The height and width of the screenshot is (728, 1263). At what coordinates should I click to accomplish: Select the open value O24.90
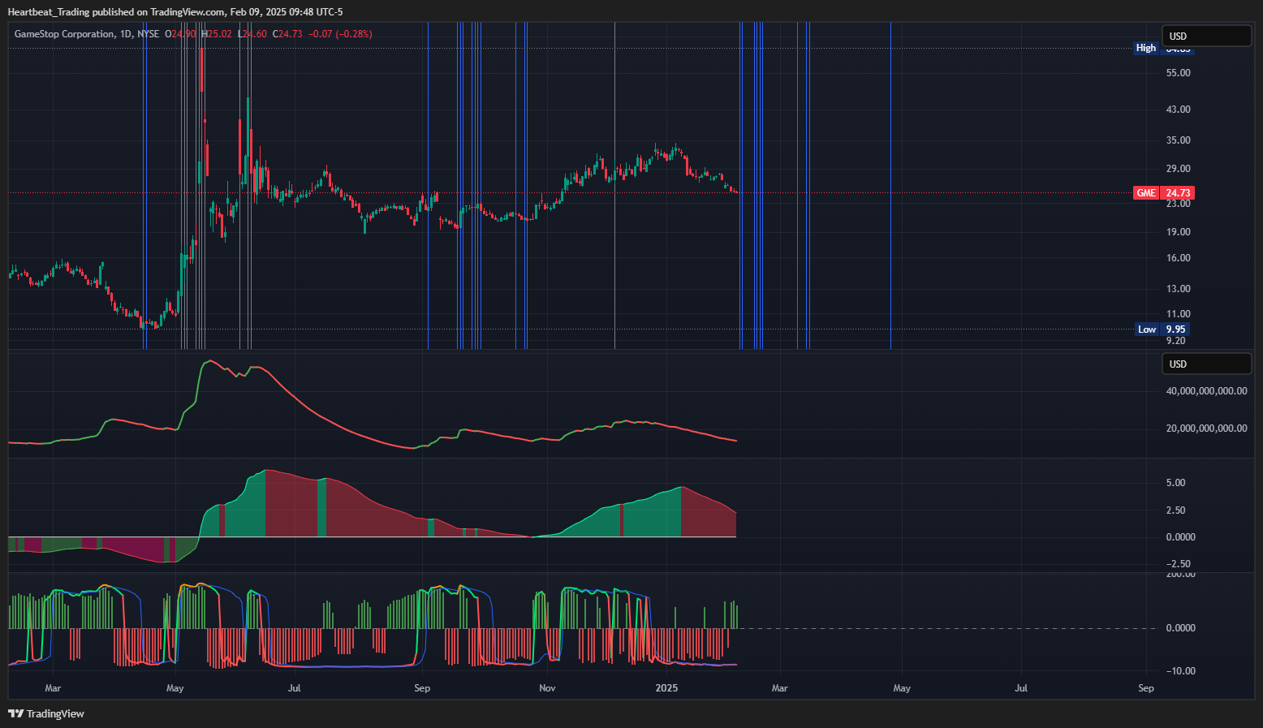tap(180, 34)
